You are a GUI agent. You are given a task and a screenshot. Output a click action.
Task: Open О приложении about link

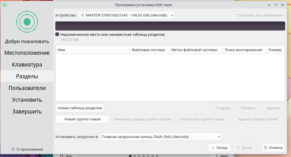click(x=27, y=149)
